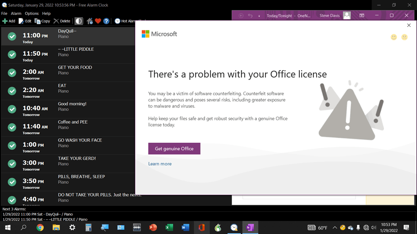Toggle the 11:40 AM Coffee and PEE alarm
This screenshot has width=417, height=234.
click(x=12, y=127)
